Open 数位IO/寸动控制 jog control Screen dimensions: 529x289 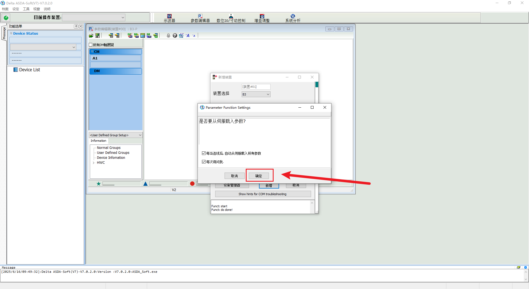click(231, 18)
